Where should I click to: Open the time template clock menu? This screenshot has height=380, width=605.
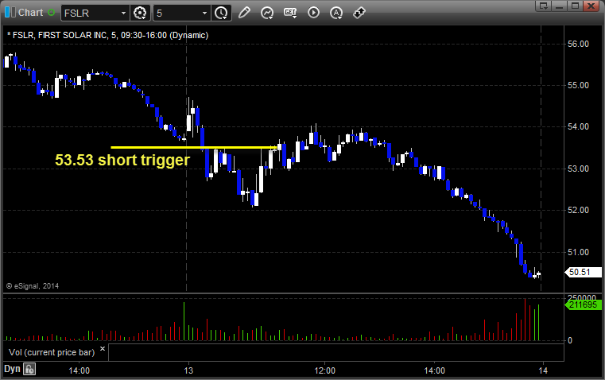click(222, 13)
